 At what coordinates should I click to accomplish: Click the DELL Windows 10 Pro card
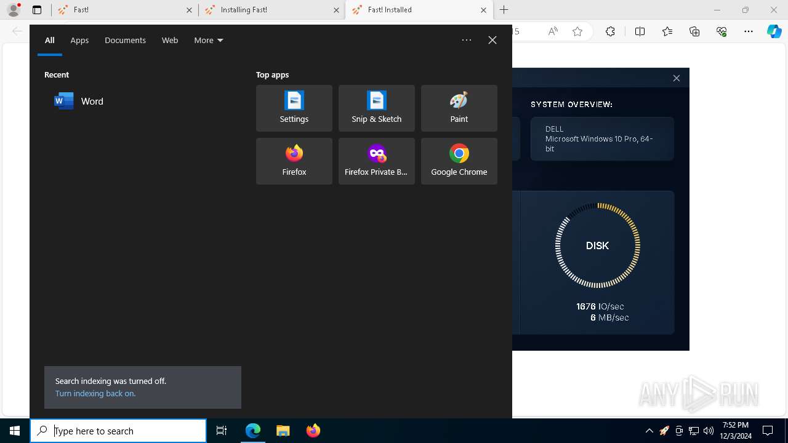(602, 139)
